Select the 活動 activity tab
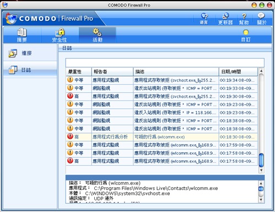This screenshot has width=275, height=212. [x=98, y=35]
